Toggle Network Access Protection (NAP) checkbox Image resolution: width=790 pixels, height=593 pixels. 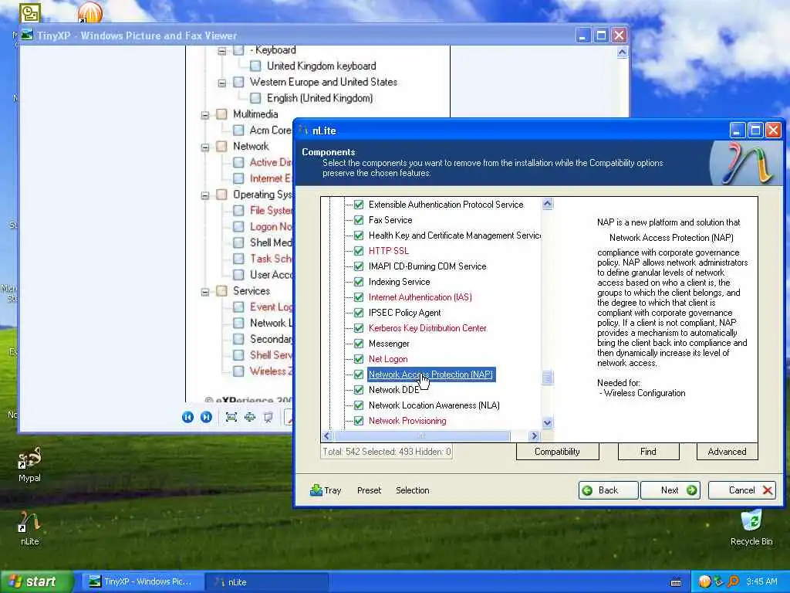pos(359,374)
